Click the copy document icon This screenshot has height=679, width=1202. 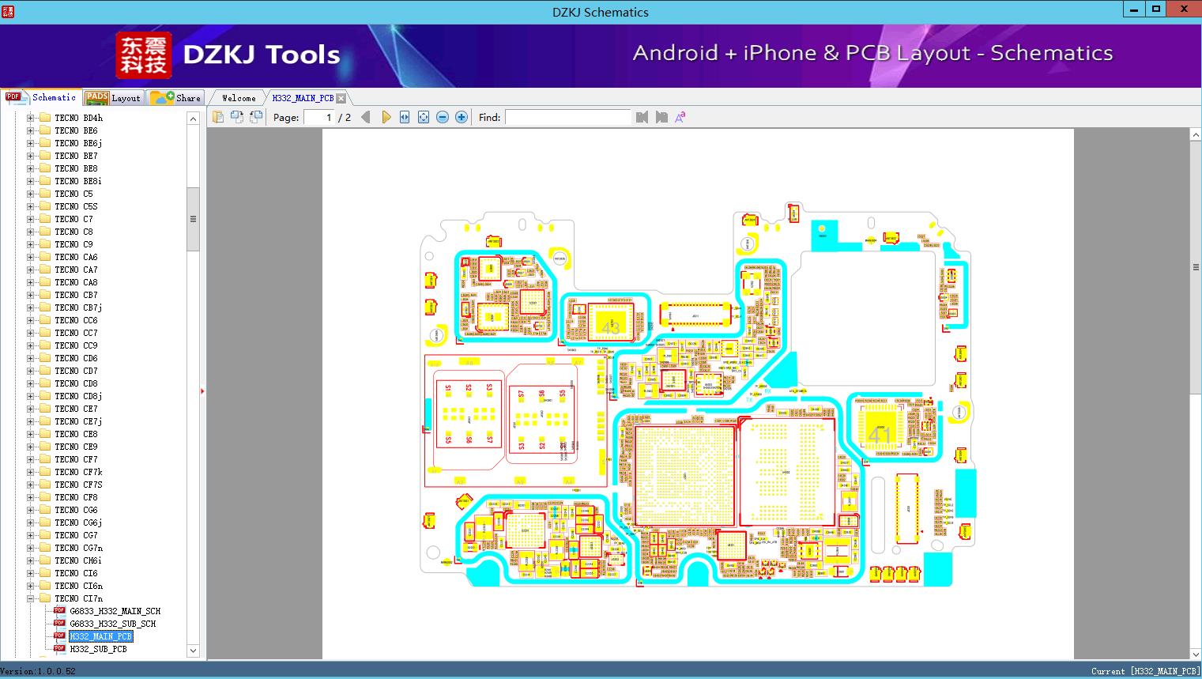(x=217, y=117)
